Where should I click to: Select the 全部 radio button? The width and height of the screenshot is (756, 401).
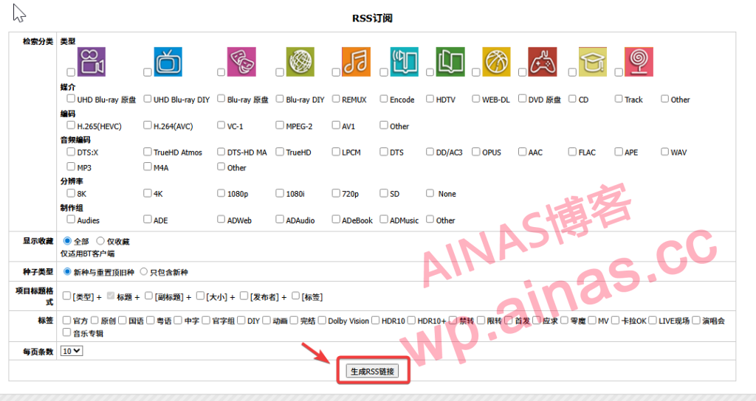pyautogui.click(x=67, y=241)
